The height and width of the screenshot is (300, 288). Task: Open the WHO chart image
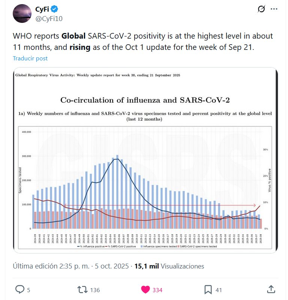click(x=145, y=160)
